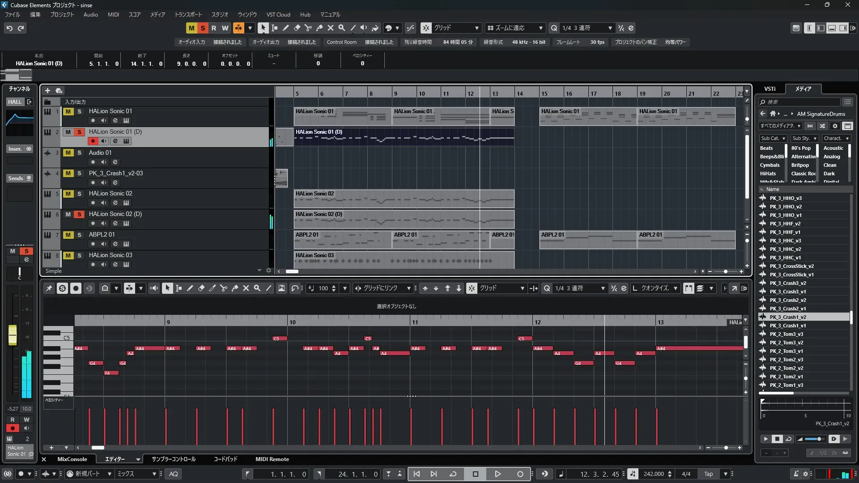Open the Sub Cat. filter dropdown

coord(773,139)
